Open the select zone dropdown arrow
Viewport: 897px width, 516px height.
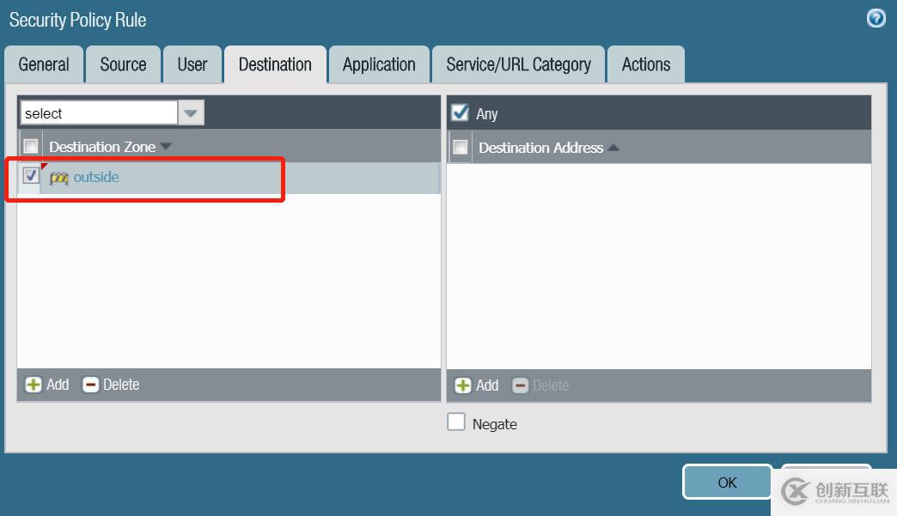(x=190, y=112)
